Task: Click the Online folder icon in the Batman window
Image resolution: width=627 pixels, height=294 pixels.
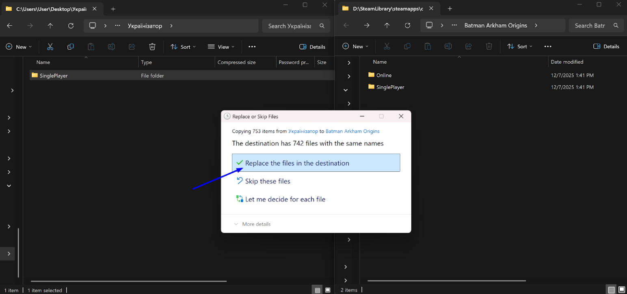Action: [371, 75]
